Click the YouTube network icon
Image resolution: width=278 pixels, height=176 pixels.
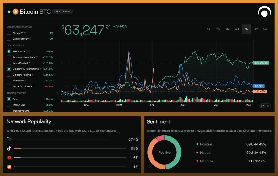point(9,157)
